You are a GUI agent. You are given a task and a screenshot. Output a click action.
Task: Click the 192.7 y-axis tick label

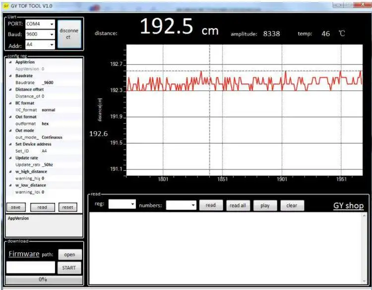click(x=116, y=64)
